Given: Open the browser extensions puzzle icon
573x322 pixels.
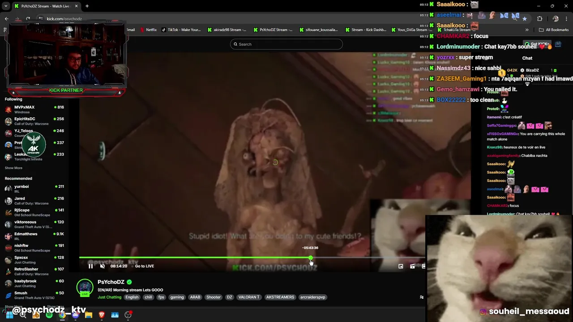Looking at the screenshot, I should [x=539, y=19].
